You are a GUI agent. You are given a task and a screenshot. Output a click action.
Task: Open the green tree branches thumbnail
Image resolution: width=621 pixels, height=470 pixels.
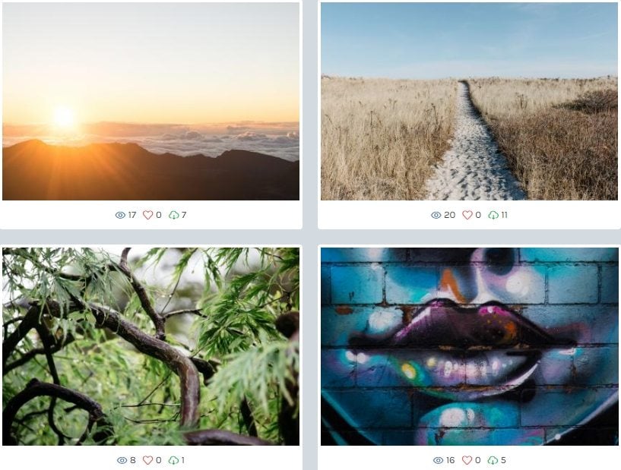tap(151, 346)
